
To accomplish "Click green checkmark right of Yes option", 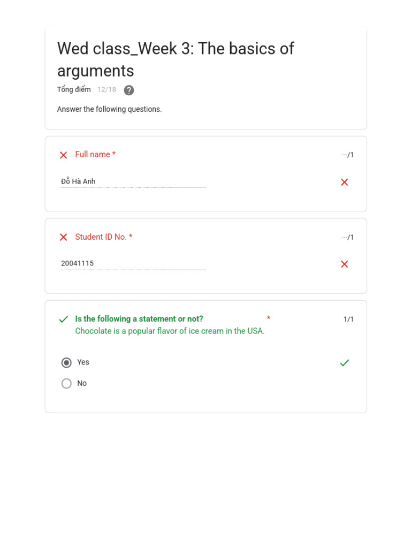I will coord(345,363).
